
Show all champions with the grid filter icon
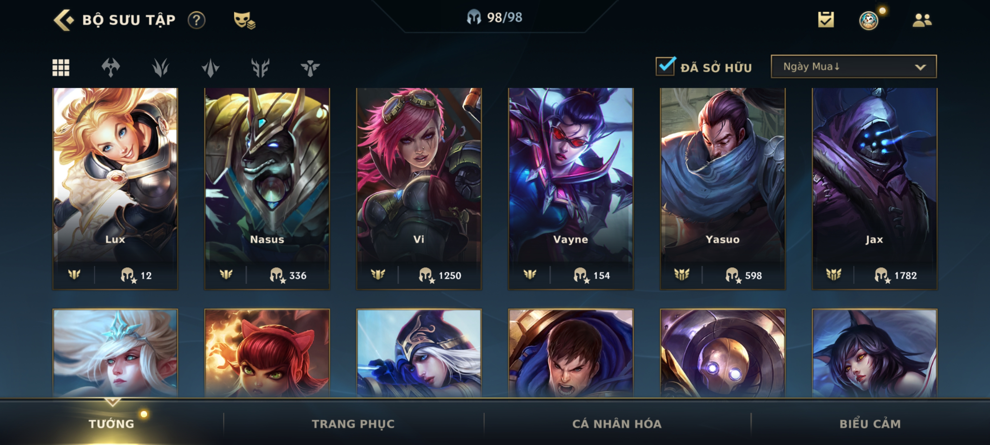61,68
